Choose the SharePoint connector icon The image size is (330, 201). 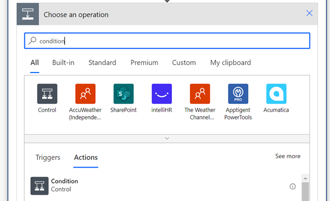[124, 94]
